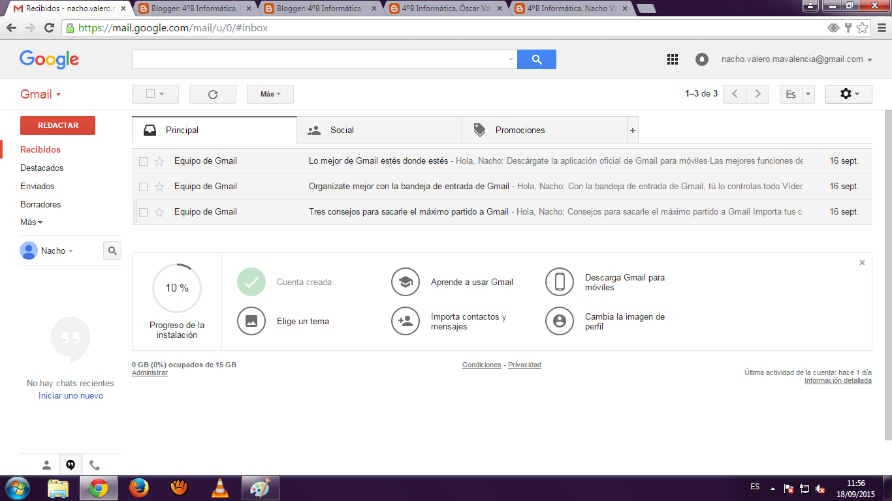Open the Privacidad link
The width and height of the screenshot is (892, 501).
coord(525,365)
